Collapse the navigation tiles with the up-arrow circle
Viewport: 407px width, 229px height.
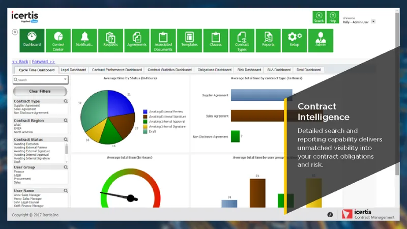point(15,32)
